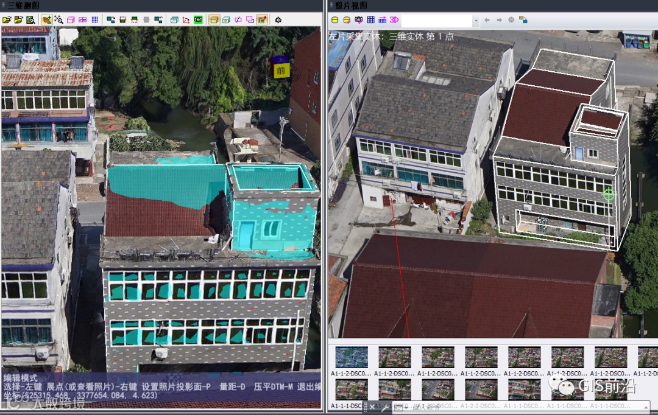Open settings with the gear icon
The width and height of the screenshot is (658, 415).
click(x=278, y=19)
